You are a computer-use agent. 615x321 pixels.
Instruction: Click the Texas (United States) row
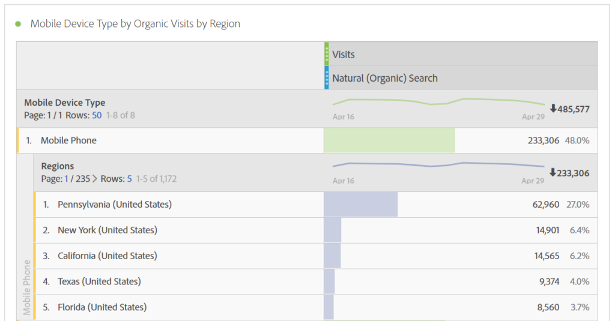(x=98, y=281)
